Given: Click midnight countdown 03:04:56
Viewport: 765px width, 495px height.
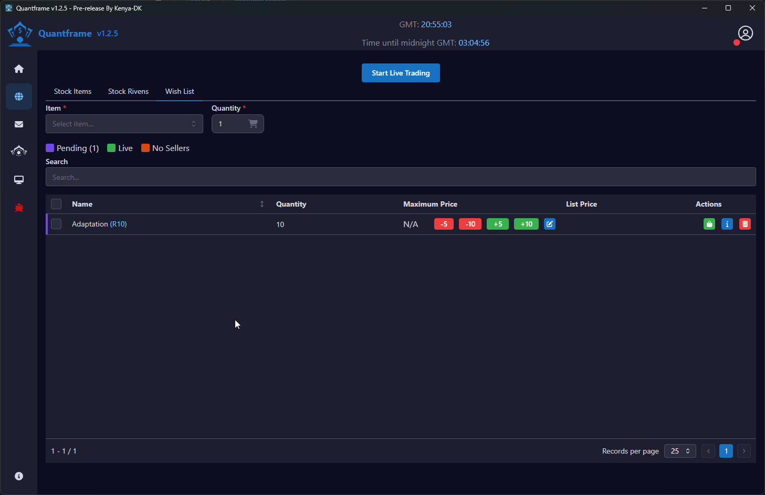Looking at the screenshot, I should (474, 43).
